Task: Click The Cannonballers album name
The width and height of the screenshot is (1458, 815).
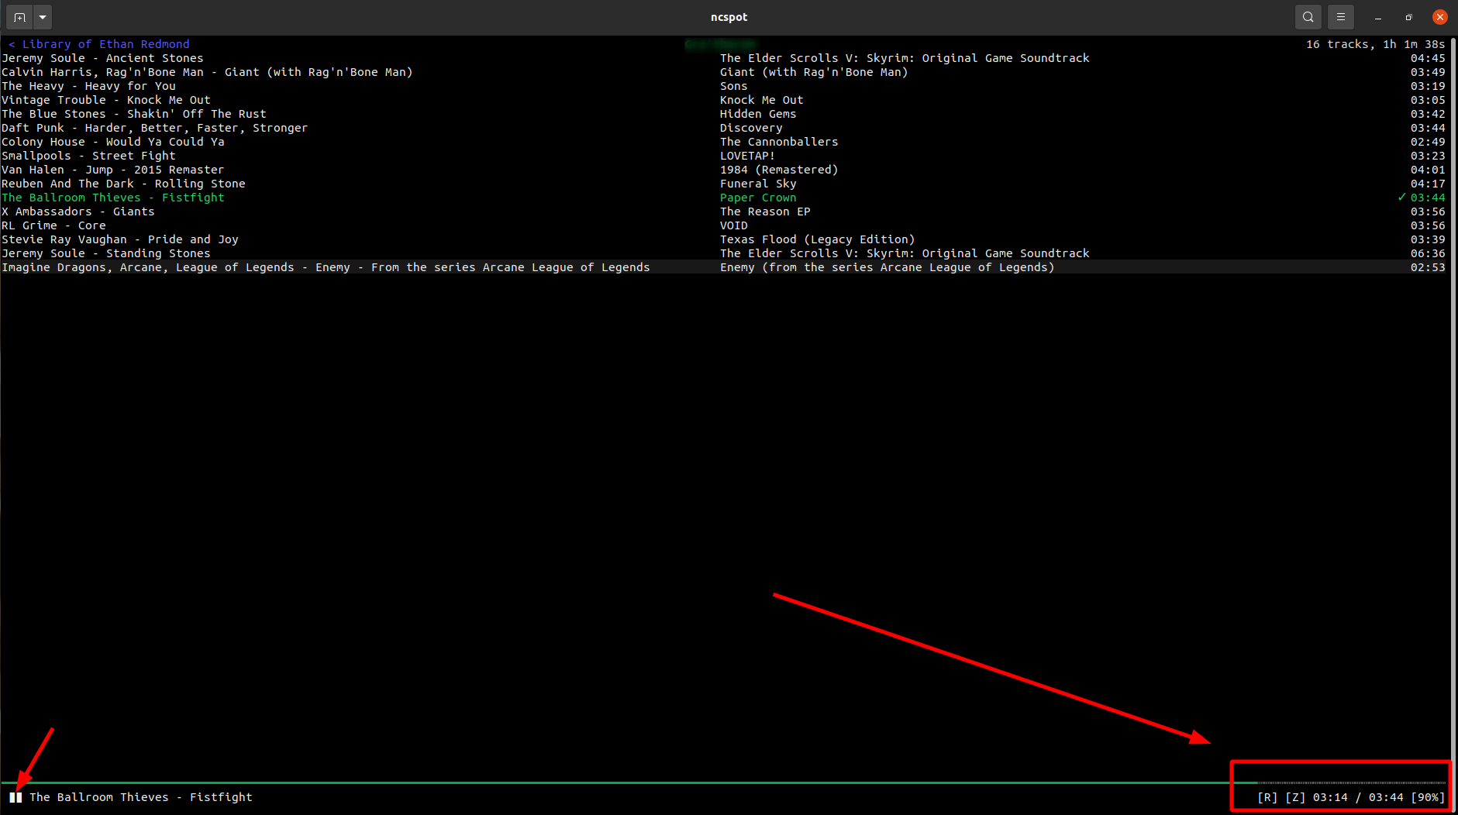Action: [779, 142]
